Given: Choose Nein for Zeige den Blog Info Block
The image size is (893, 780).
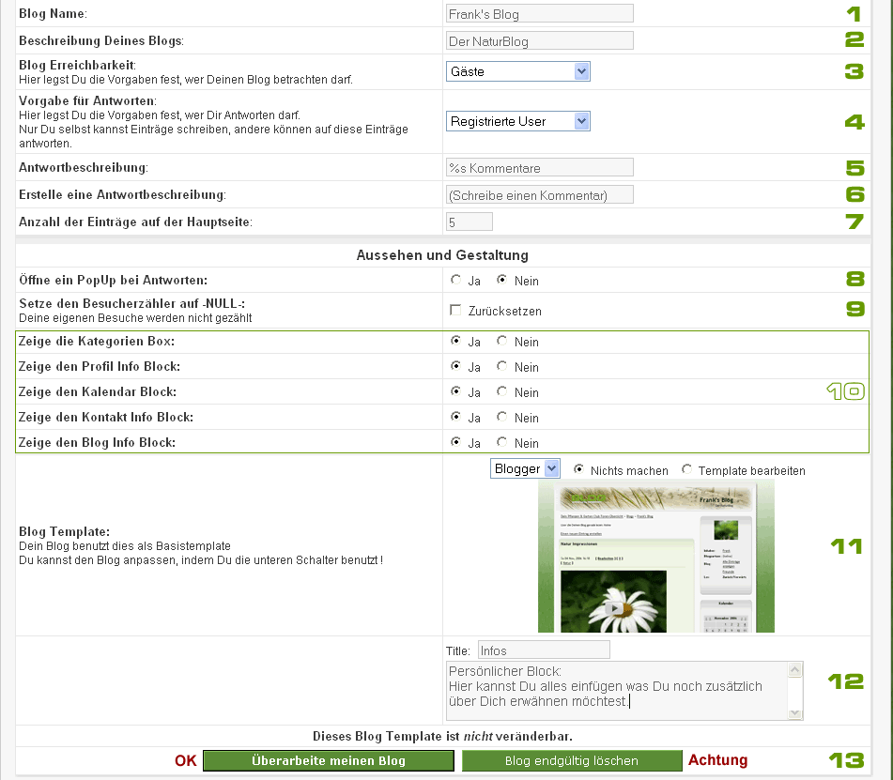Looking at the screenshot, I should pos(502,443).
